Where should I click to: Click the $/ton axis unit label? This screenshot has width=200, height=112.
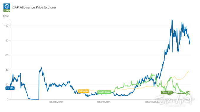pos(6,16)
